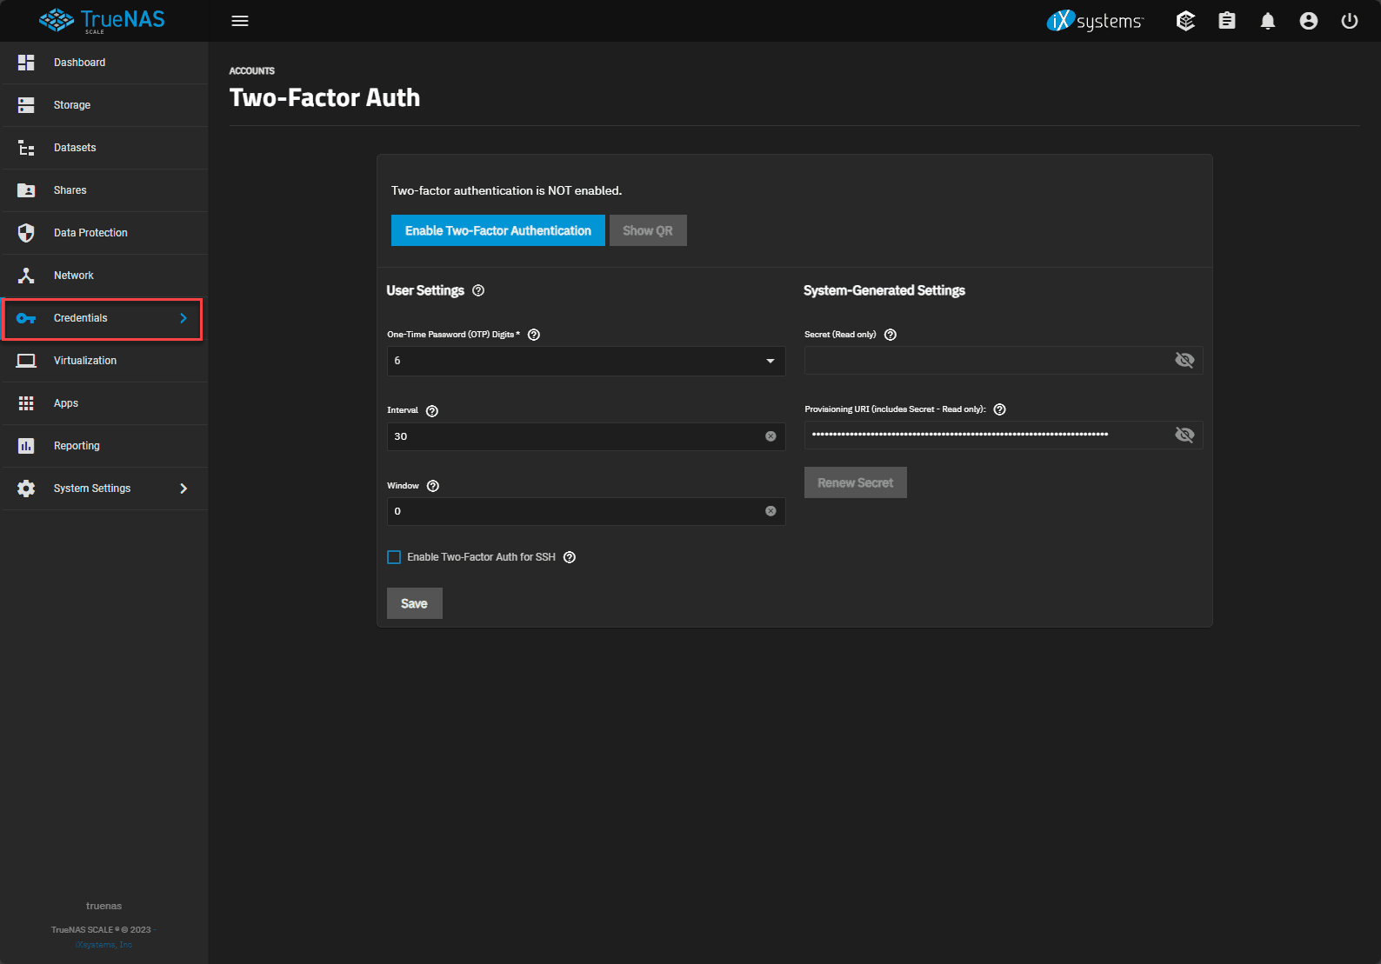Screen dimensions: 1381x964
Task: Click the Data Protection shield icon
Action: pyautogui.click(x=26, y=233)
